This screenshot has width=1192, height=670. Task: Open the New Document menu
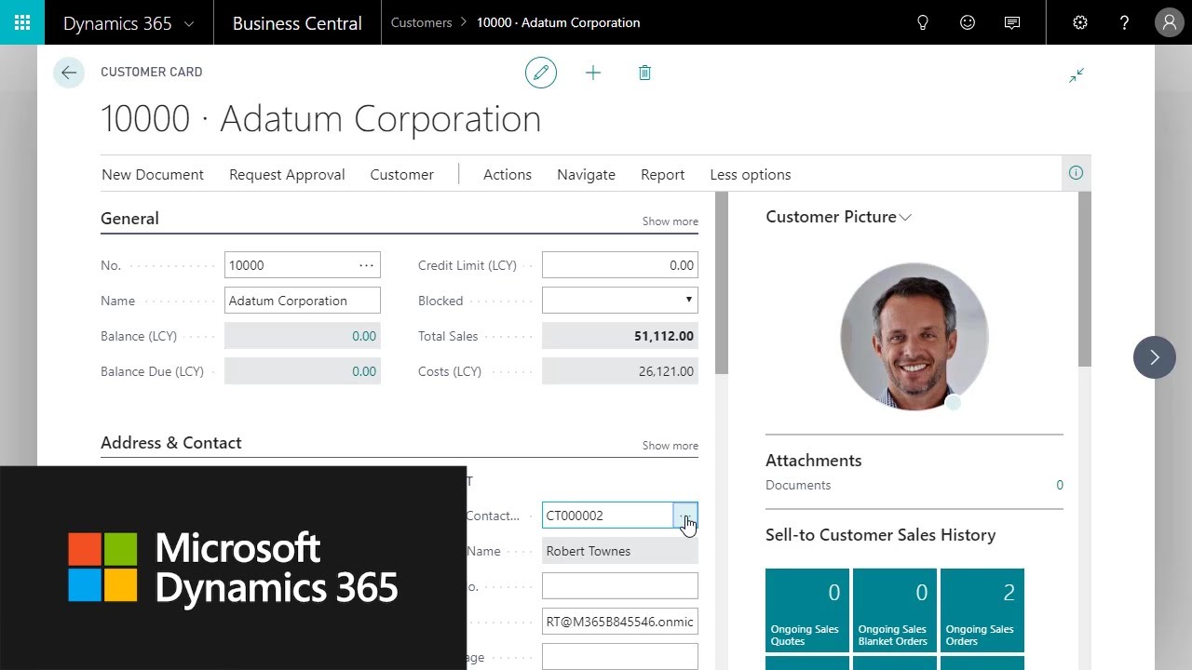pos(153,175)
